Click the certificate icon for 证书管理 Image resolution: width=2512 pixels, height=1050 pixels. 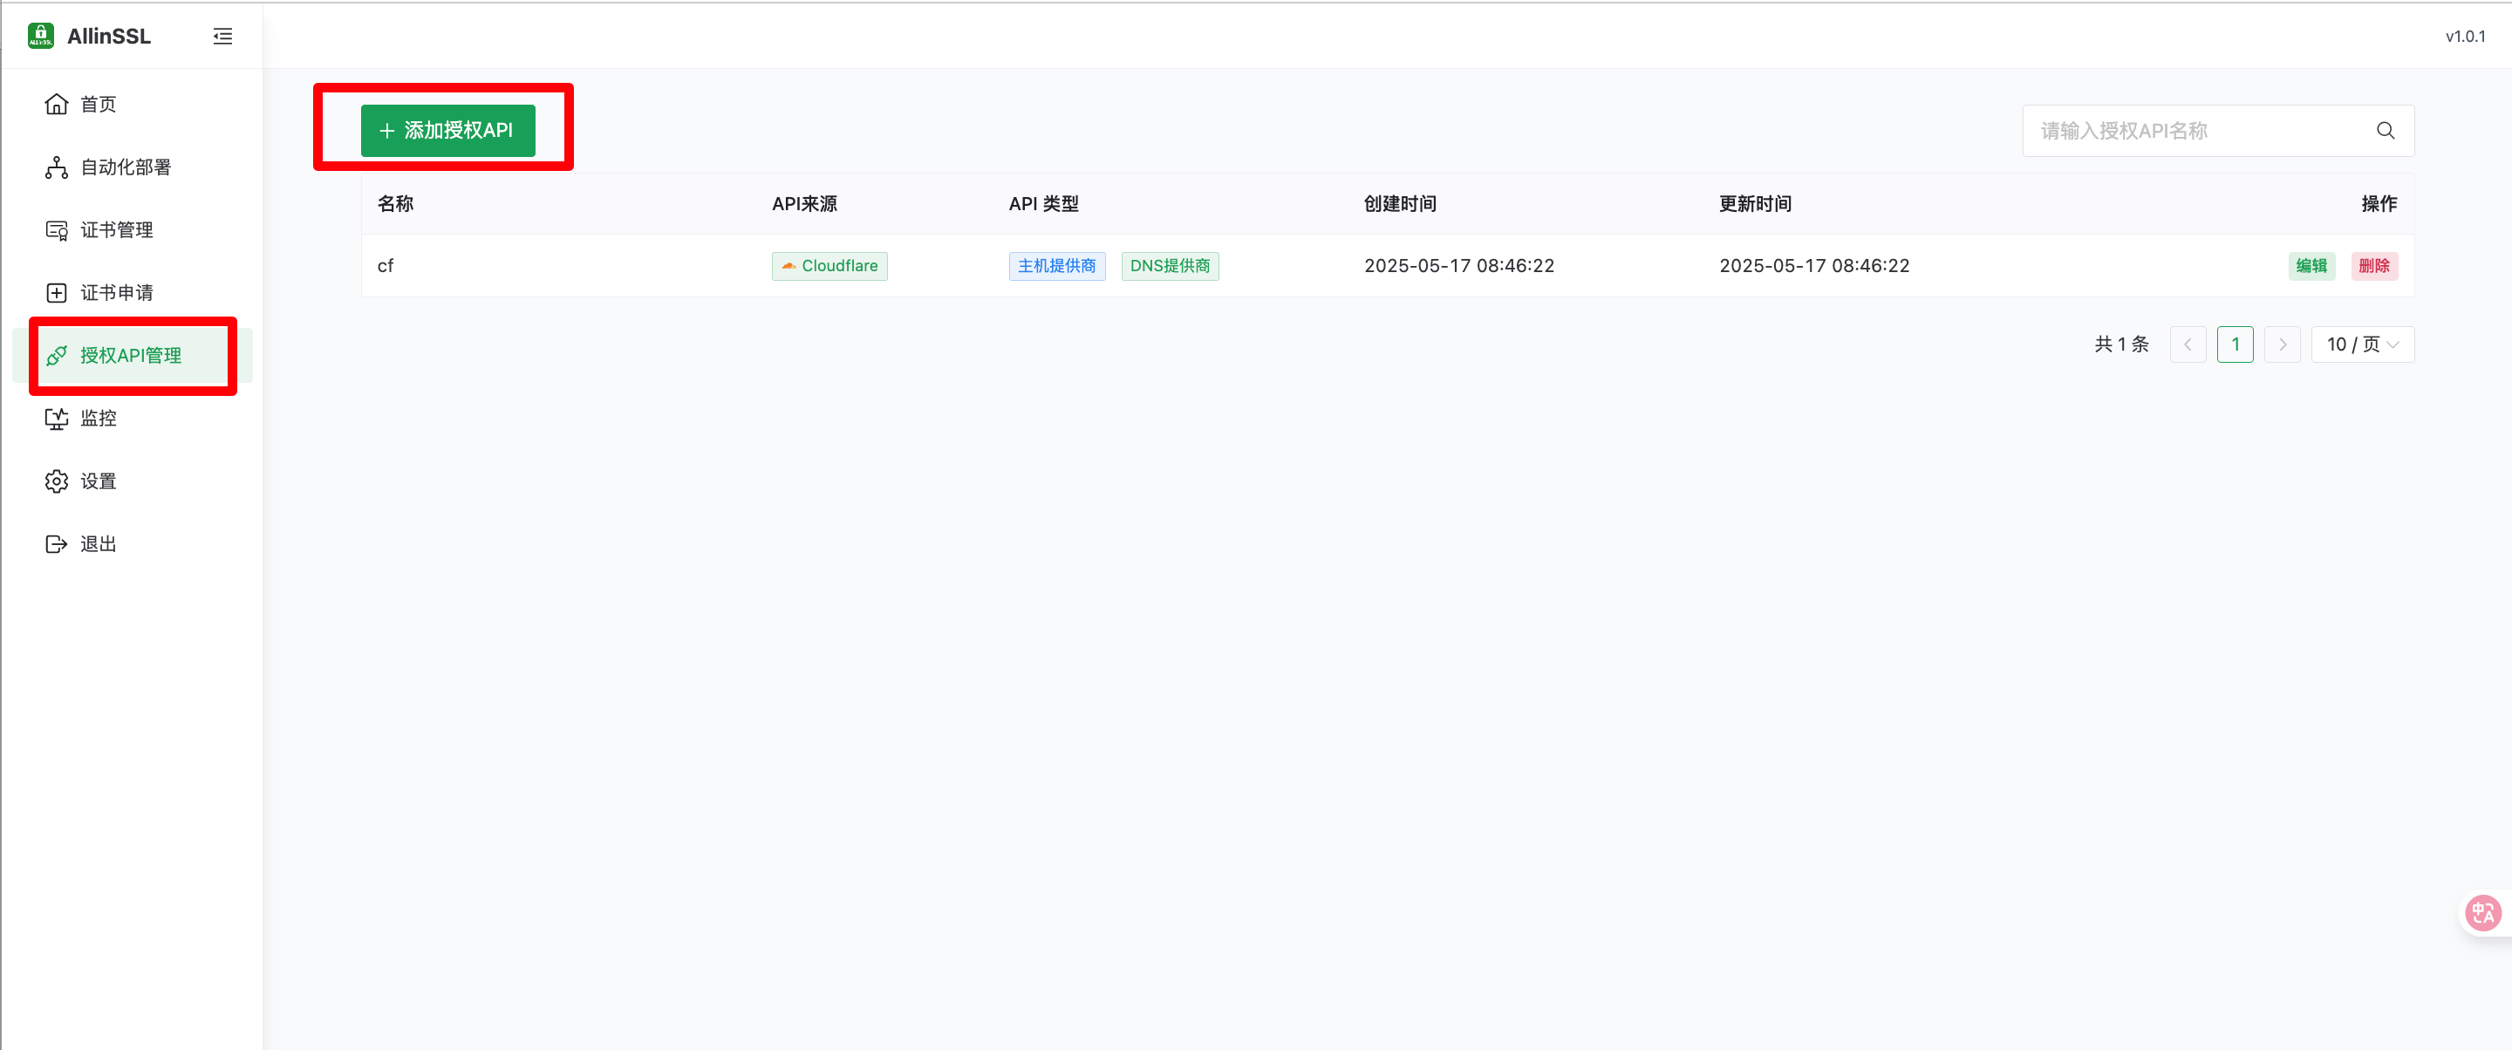(57, 230)
